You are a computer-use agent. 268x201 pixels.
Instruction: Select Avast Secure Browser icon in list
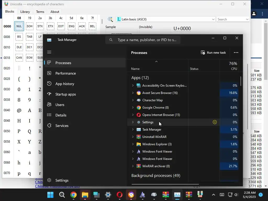(139, 93)
